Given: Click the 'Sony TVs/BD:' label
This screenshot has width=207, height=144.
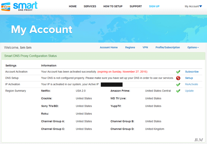Looking at the screenshot, I should (50, 106).
